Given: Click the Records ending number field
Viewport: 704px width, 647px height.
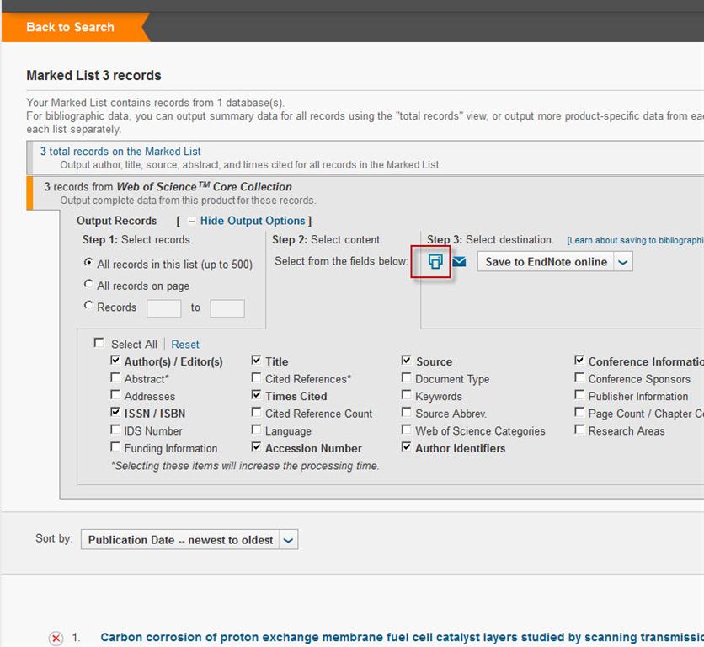Looking at the screenshot, I should [227, 307].
